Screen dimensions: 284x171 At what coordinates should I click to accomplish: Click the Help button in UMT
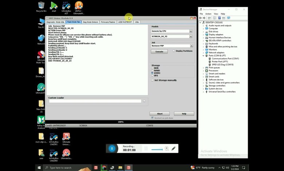coord(184,114)
